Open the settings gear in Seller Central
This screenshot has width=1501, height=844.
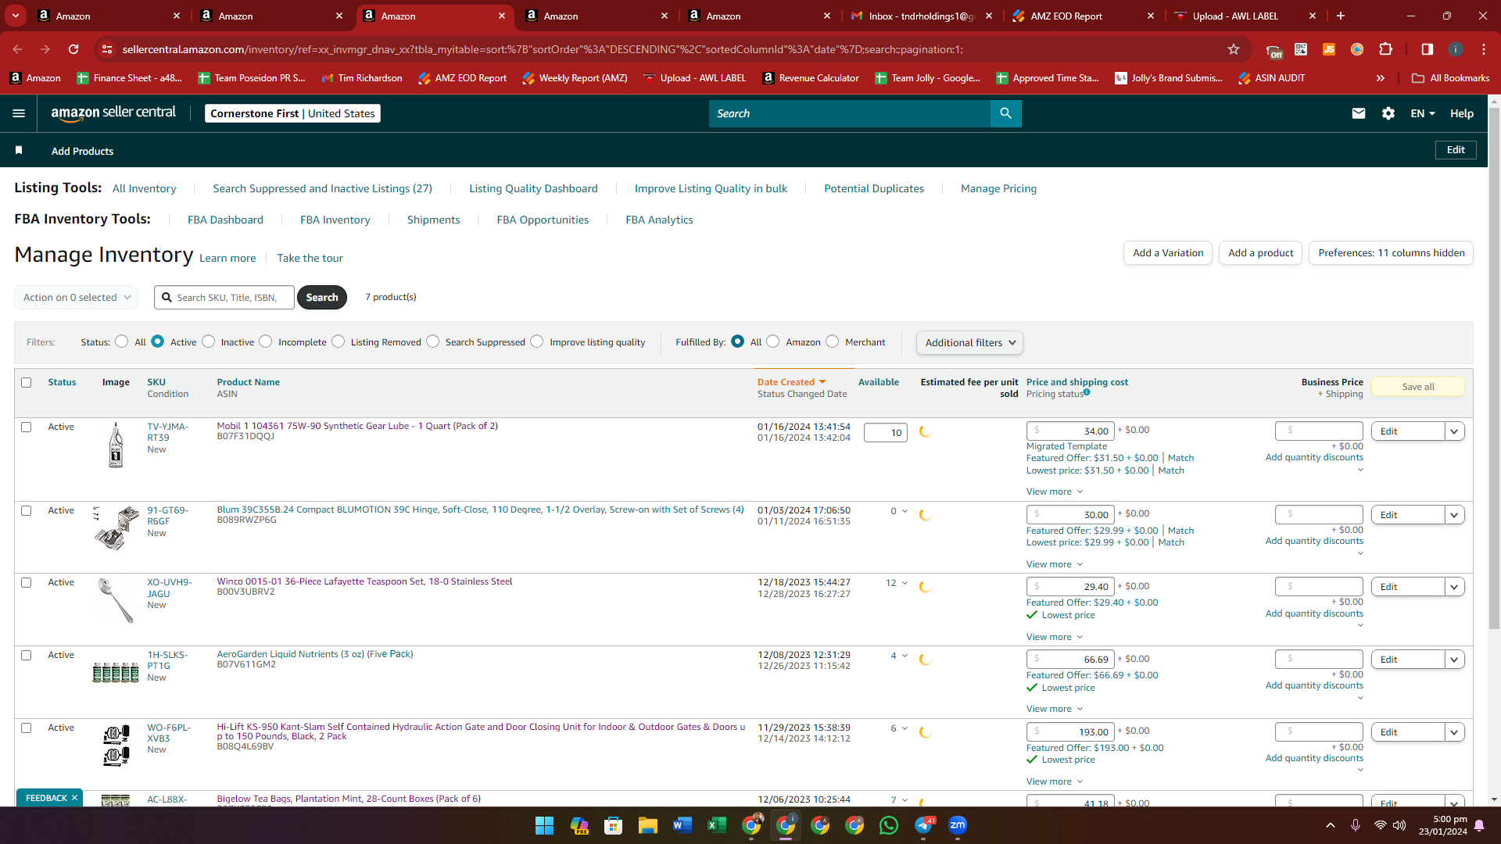pyautogui.click(x=1388, y=113)
